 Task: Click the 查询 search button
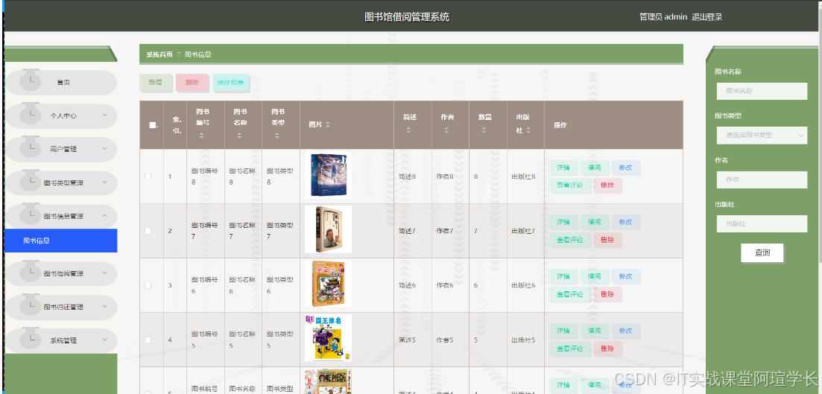762,252
